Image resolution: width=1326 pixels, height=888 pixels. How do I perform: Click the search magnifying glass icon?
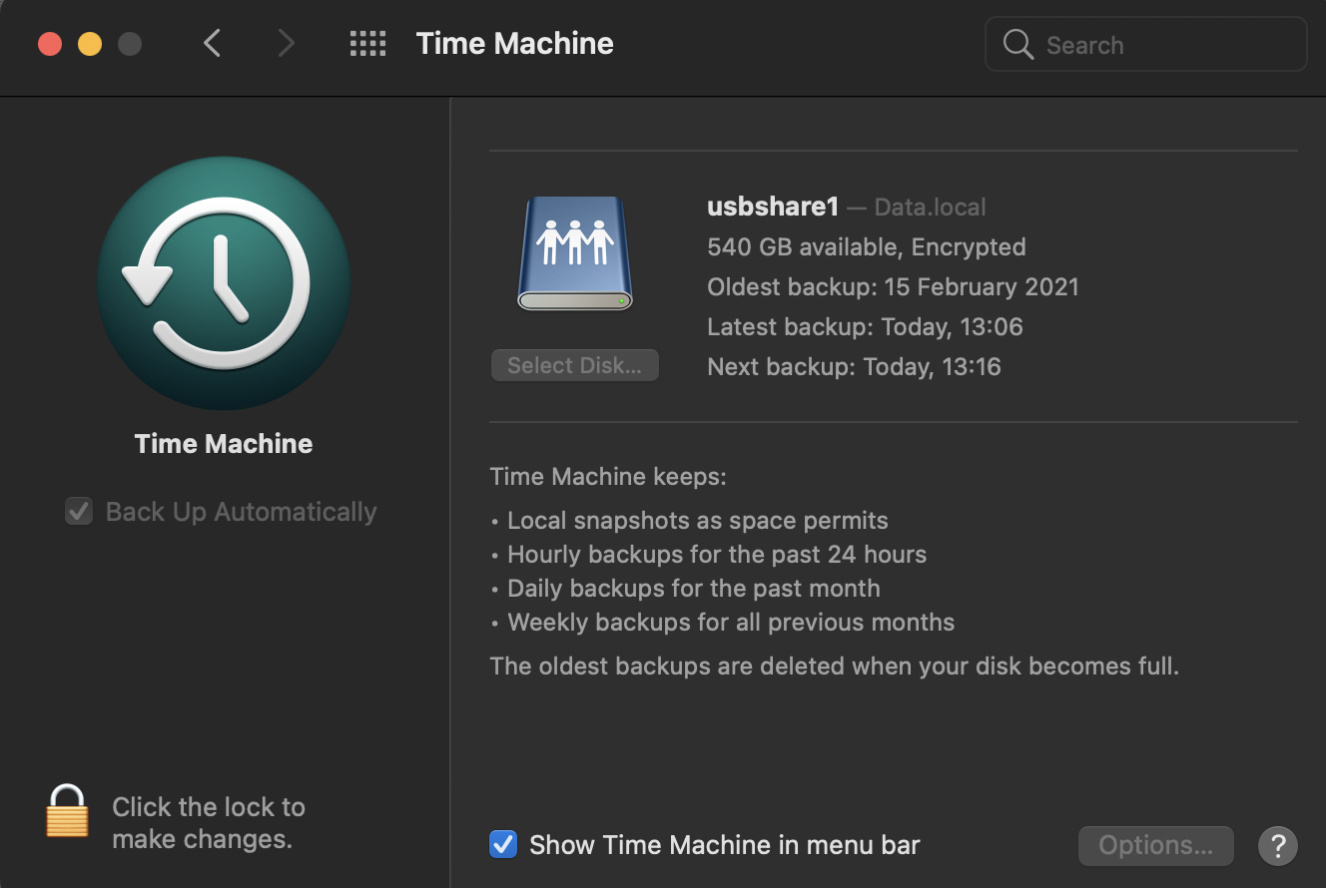pyautogui.click(x=1017, y=44)
